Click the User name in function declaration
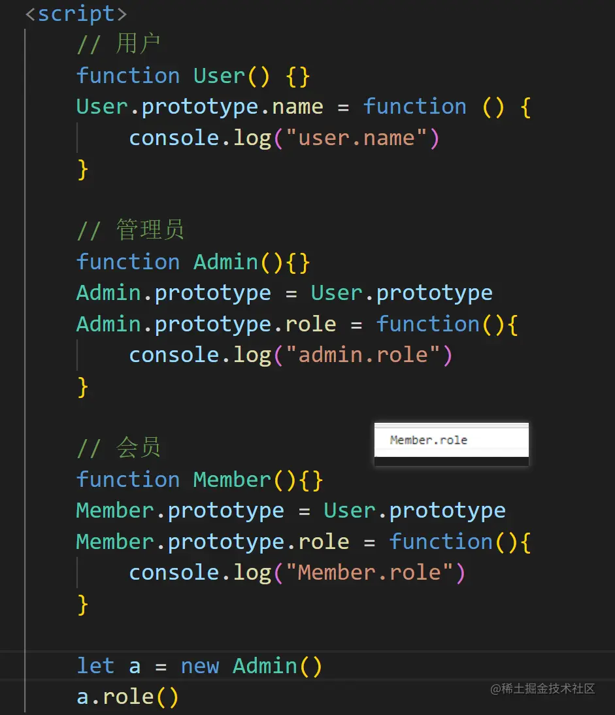 coord(219,76)
